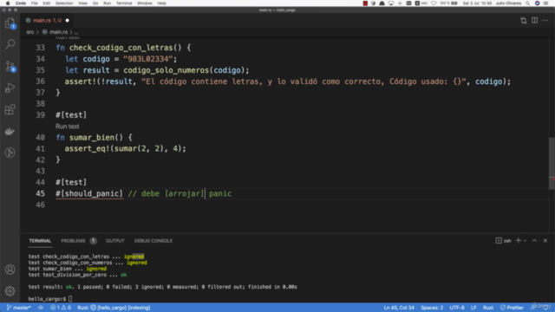Open the breadcrumb ellipsis after main.rs
This screenshot has height=312, width=555.
tap(76, 32)
